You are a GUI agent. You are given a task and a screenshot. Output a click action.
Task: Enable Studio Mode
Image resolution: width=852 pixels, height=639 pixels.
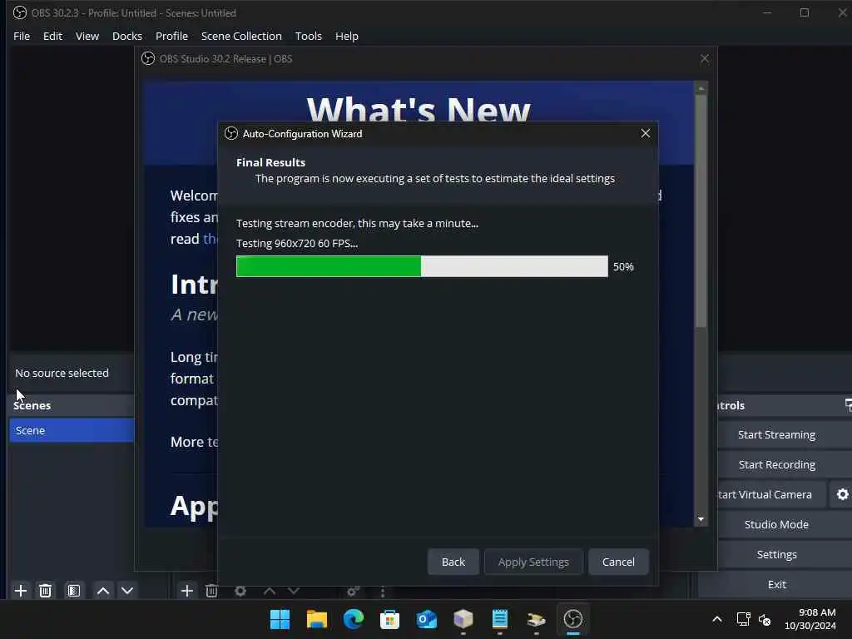[x=776, y=524]
